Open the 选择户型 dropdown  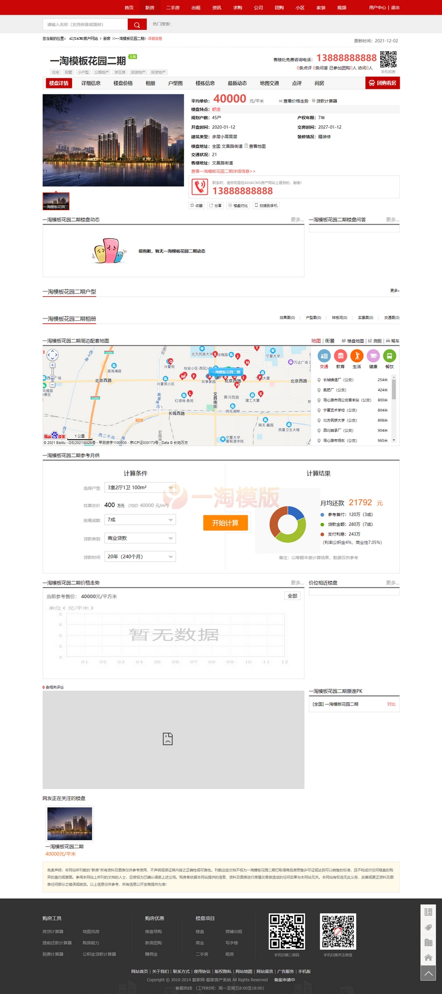coord(140,488)
